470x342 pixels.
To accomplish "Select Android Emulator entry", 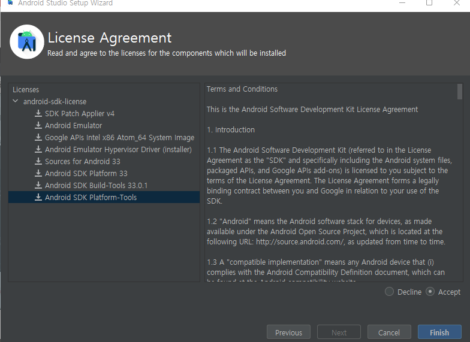I will coord(104,126).
